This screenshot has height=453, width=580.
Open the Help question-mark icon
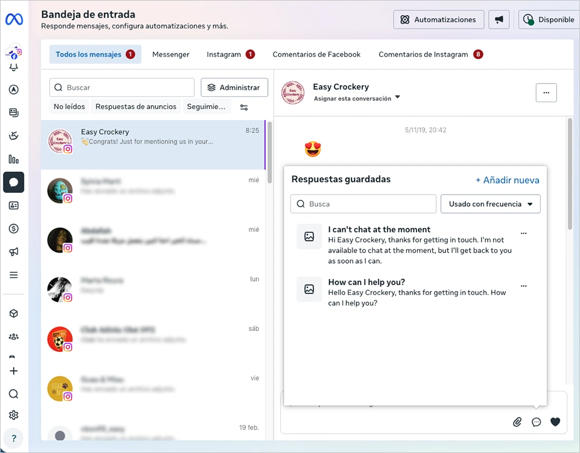(x=13, y=438)
